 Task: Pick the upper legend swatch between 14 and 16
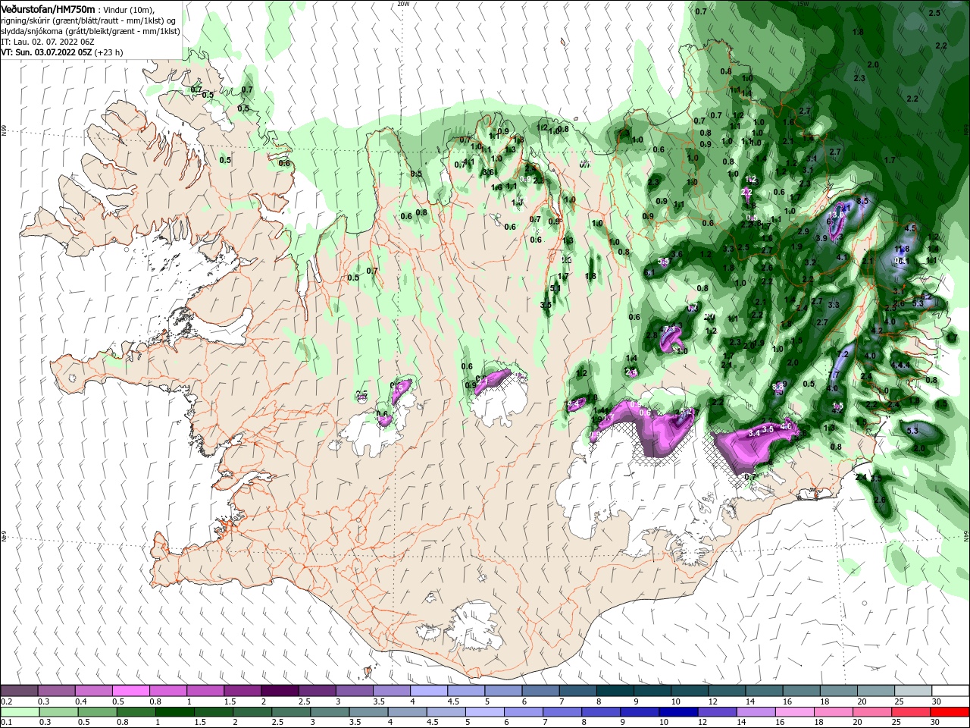765,691
